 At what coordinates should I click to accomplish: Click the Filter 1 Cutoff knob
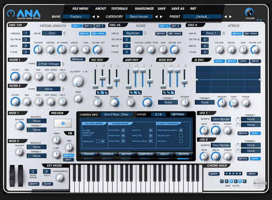[x=15, y=77]
